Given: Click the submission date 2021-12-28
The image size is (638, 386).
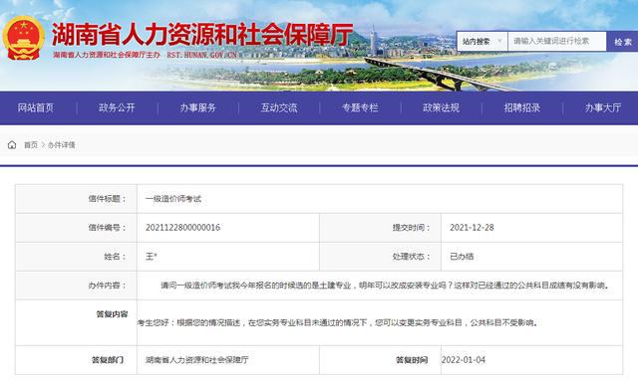Looking at the screenshot, I should [472, 228].
